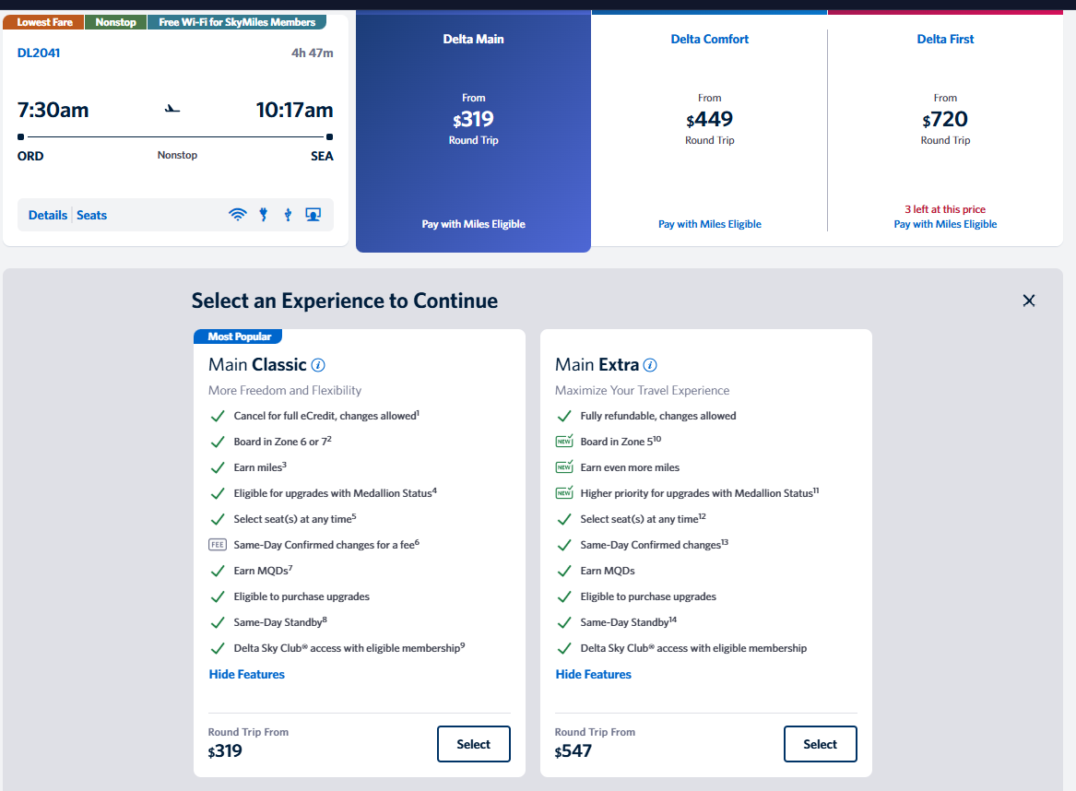Open Main Extra info icon
Screen dimensions: 1076x791
(x=650, y=365)
